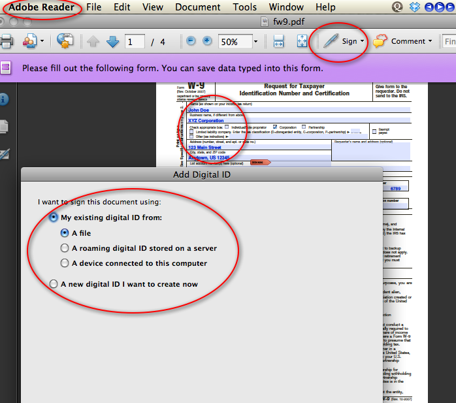Viewport: 456px width, 403px height.
Task: Toggle the Individual/Sole proprietor checkbox
Action: click(227, 127)
